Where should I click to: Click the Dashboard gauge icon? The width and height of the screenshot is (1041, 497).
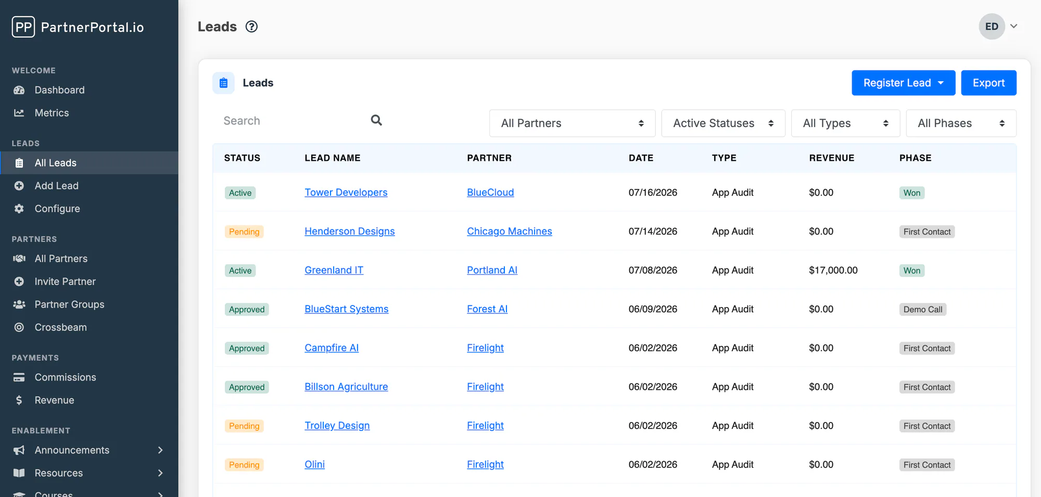(19, 90)
